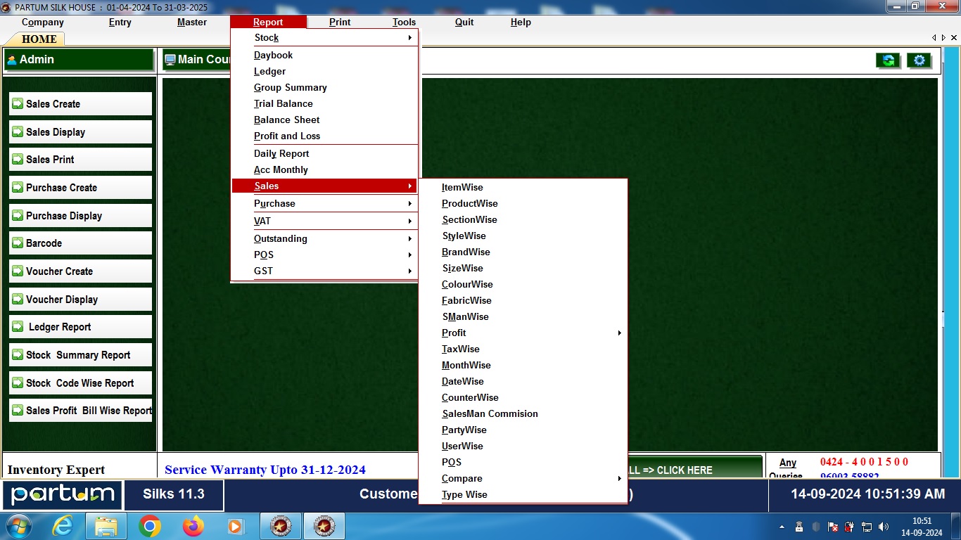
Task: Open the Master menu
Action: [x=192, y=22]
